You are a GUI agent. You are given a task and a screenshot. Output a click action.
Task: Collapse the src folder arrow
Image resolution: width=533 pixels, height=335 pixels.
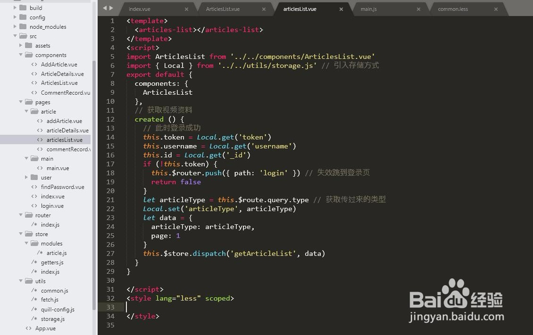pos(14,36)
